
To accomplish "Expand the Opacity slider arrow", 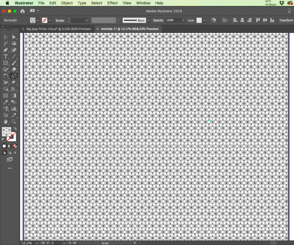I will [183, 20].
